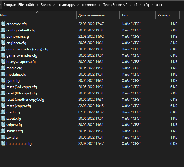Select file name reset (another copy).cfg
The width and height of the screenshot is (184, 167).
(25, 100)
